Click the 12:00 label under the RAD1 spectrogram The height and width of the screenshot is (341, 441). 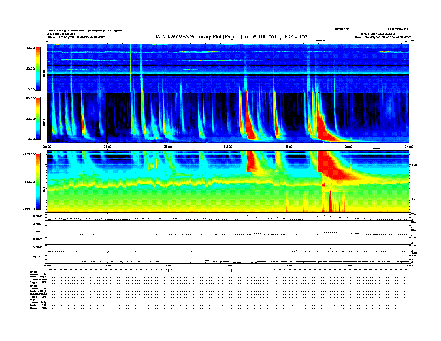pyautogui.click(x=228, y=147)
